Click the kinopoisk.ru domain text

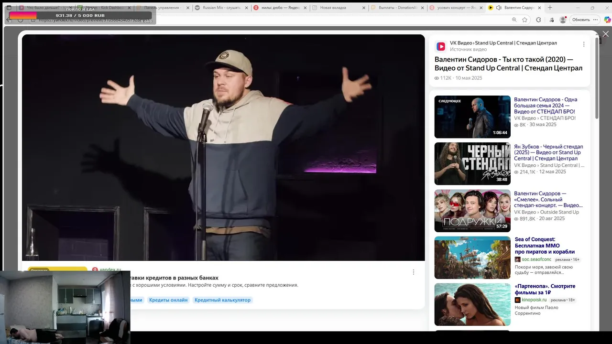click(534, 300)
